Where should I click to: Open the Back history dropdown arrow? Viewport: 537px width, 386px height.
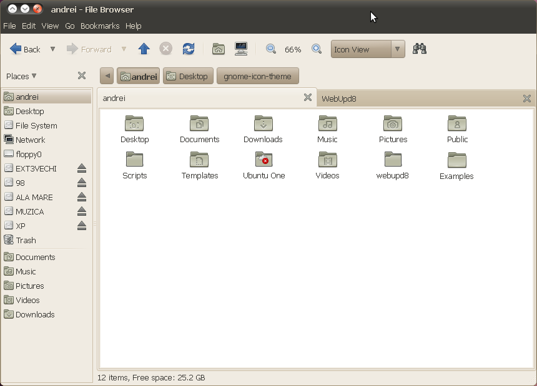(x=52, y=49)
